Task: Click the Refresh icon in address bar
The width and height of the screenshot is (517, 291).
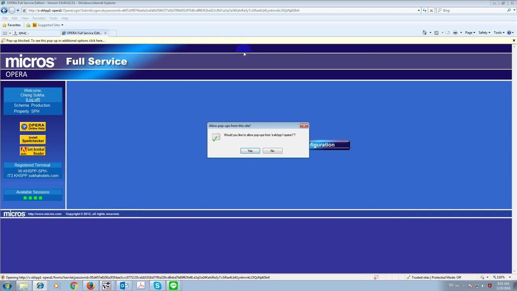Action: click(x=425, y=11)
